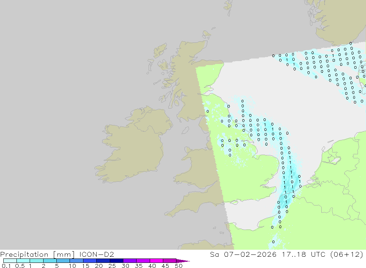This screenshot has height=268, width=366.
Task: Pick the 45–50 mm legend swatch
Action: tap(170, 261)
